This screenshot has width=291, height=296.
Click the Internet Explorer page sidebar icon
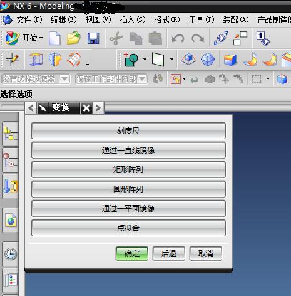point(11,220)
